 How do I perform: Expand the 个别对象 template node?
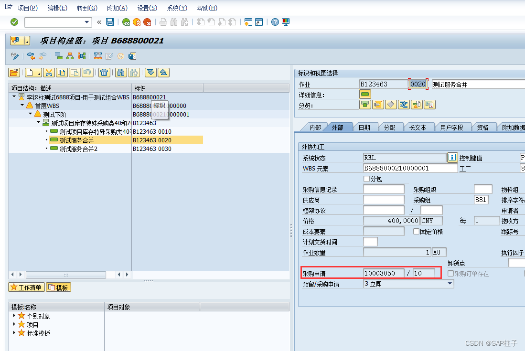click(x=14, y=316)
